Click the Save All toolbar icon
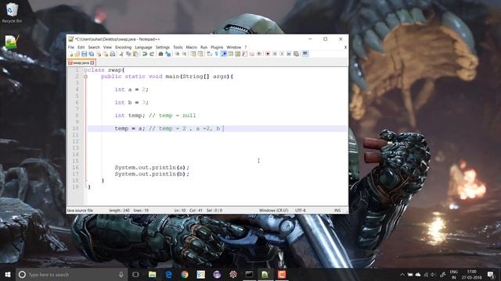Viewport: 501px width, 281px height. coord(91,54)
